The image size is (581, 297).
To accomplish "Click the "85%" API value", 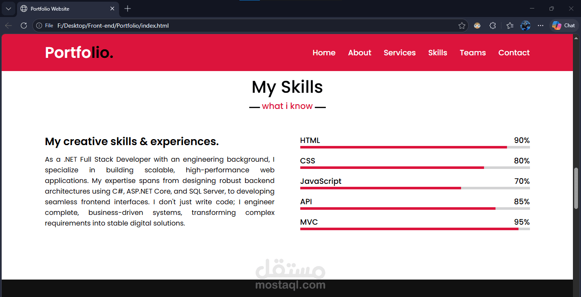I will [x=522, y=202].
